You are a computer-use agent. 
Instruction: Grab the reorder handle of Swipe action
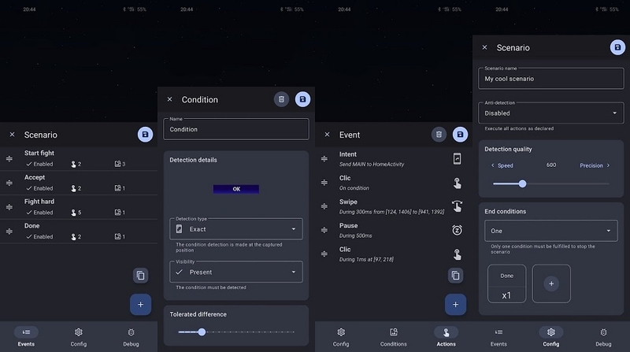324,206
